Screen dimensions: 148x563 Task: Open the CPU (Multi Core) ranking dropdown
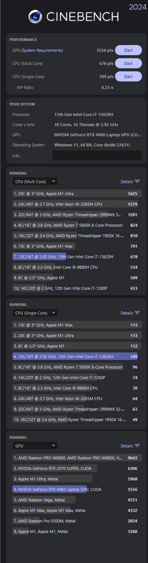35,182
